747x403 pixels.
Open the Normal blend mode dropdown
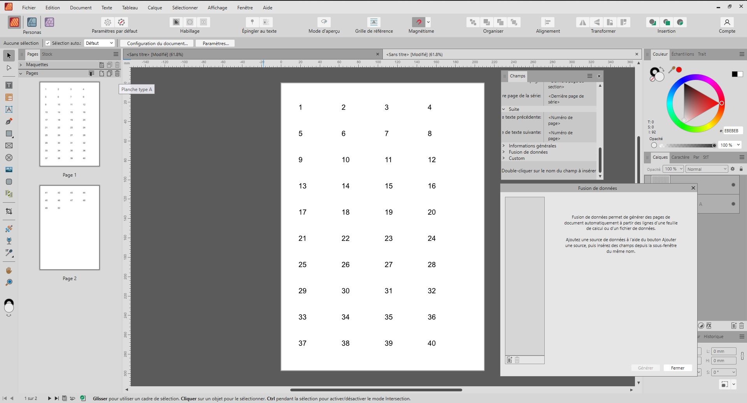pyautogui.click(x=707, y=169)
